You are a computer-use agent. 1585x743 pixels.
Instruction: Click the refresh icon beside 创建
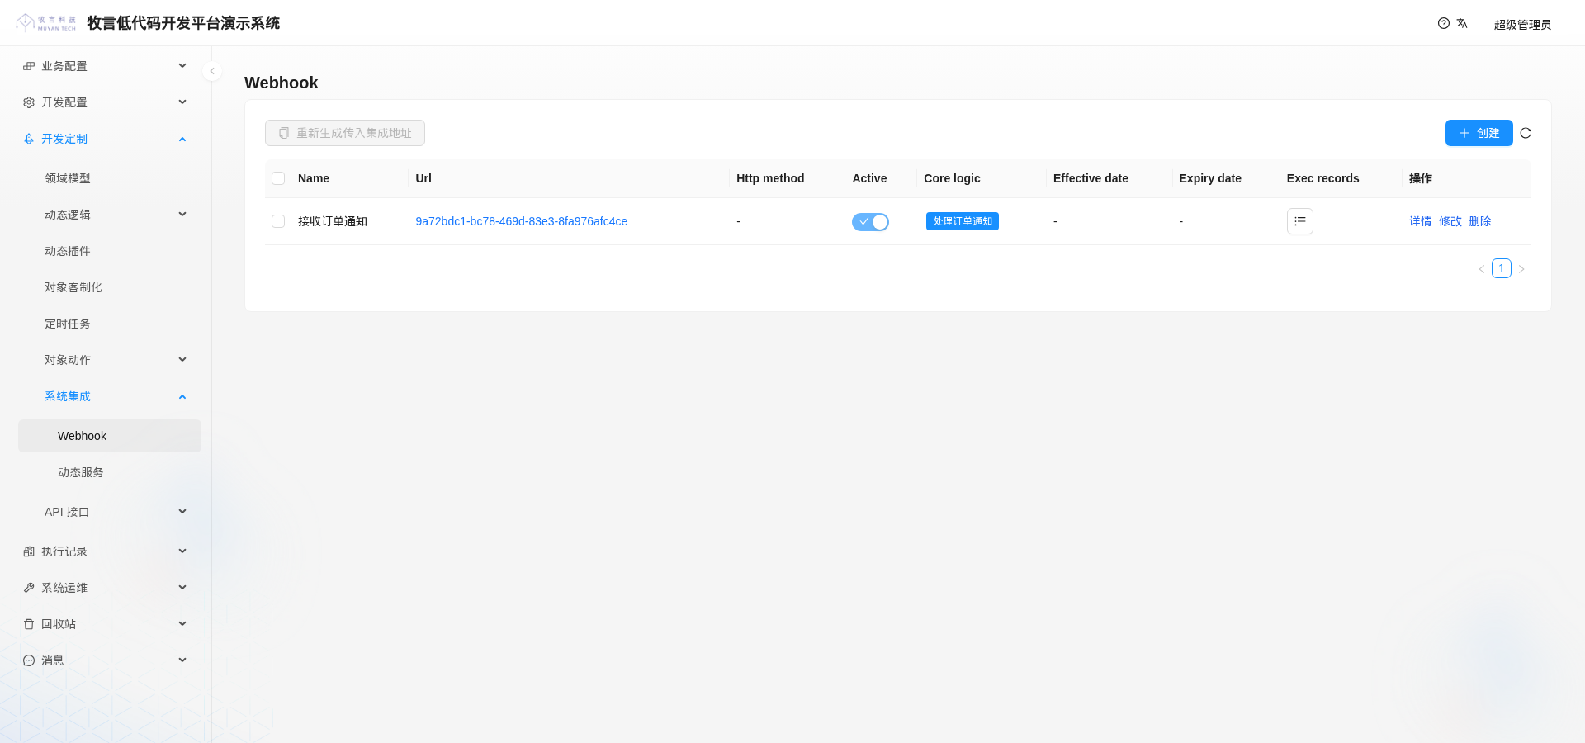click(1526, 133)
